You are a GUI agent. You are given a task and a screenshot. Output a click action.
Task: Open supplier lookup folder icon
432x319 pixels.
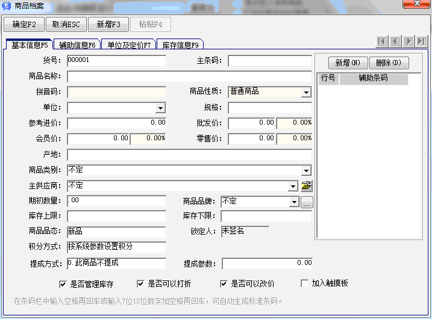[307, 185]
